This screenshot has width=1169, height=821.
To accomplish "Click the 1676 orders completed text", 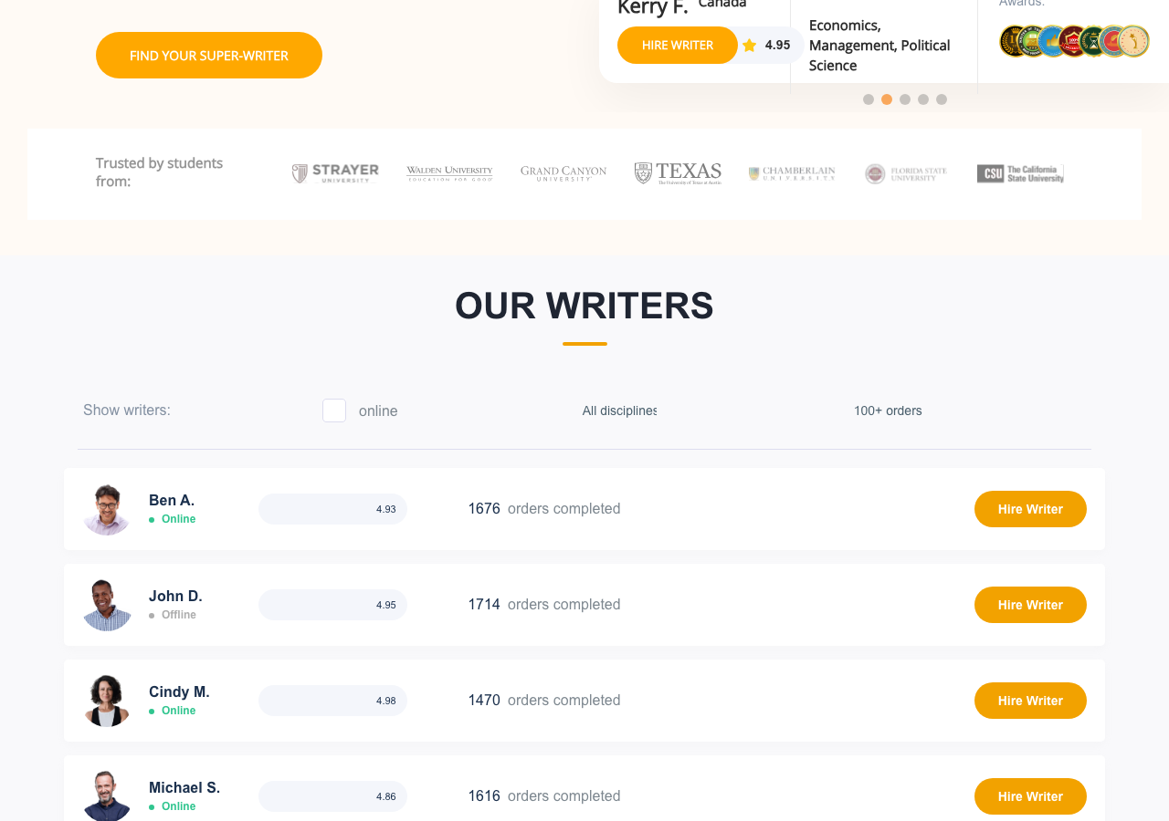I will pos(544,509).
